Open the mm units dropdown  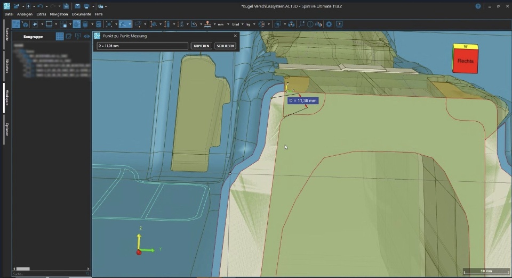[x=222, y=24]
